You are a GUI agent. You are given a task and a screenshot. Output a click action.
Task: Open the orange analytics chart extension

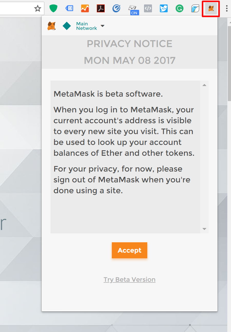coord(85,8)
